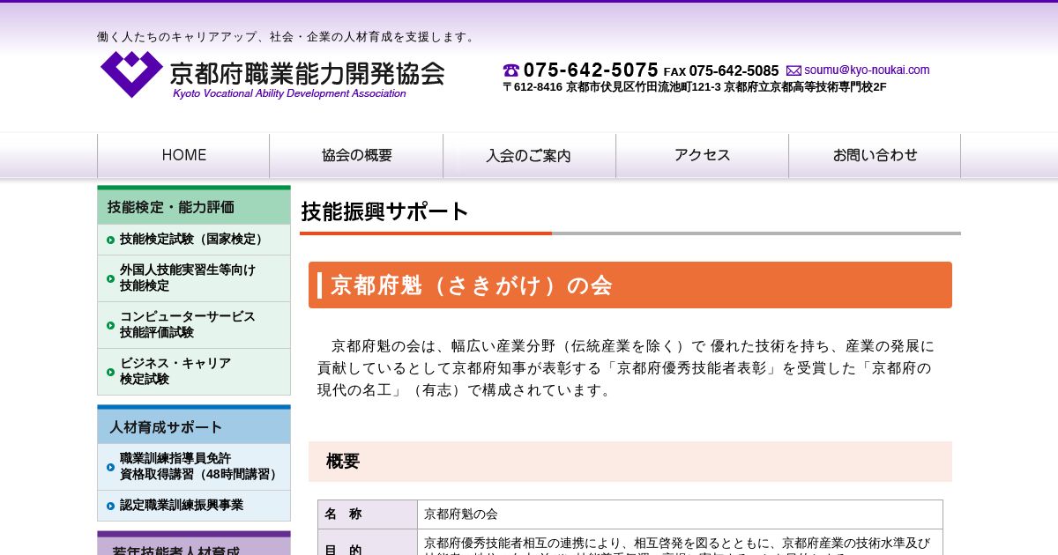
Task: Click bullet icon next to 職業訓練指導員免許
Action: (x=110, y=467)
